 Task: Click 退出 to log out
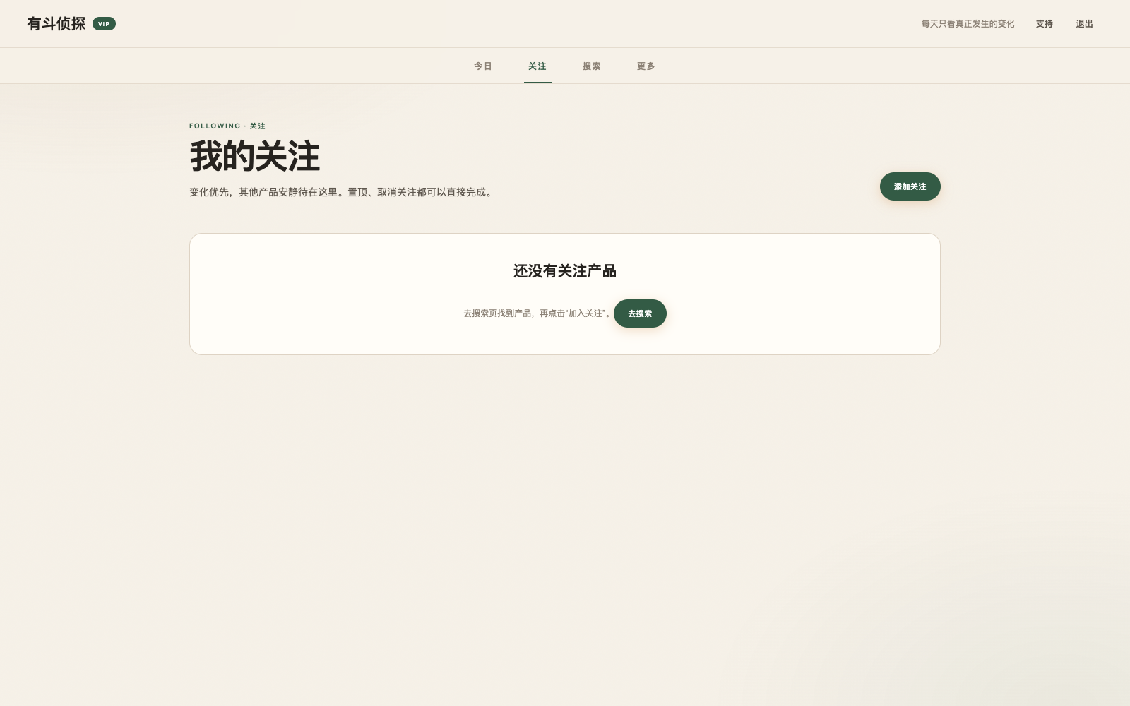[1084, 24]
